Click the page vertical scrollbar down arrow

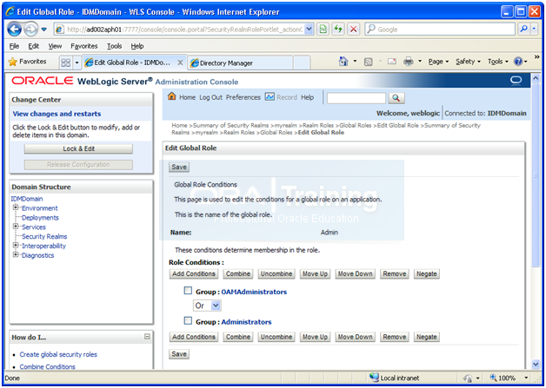pyautogui.click(x=536, y=364)
